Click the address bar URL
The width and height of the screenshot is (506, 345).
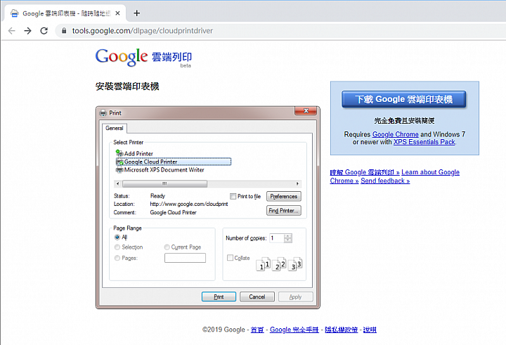tap(143, 31)
